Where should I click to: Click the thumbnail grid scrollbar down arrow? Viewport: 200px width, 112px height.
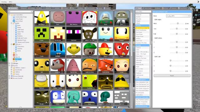[x=132, y=107]
